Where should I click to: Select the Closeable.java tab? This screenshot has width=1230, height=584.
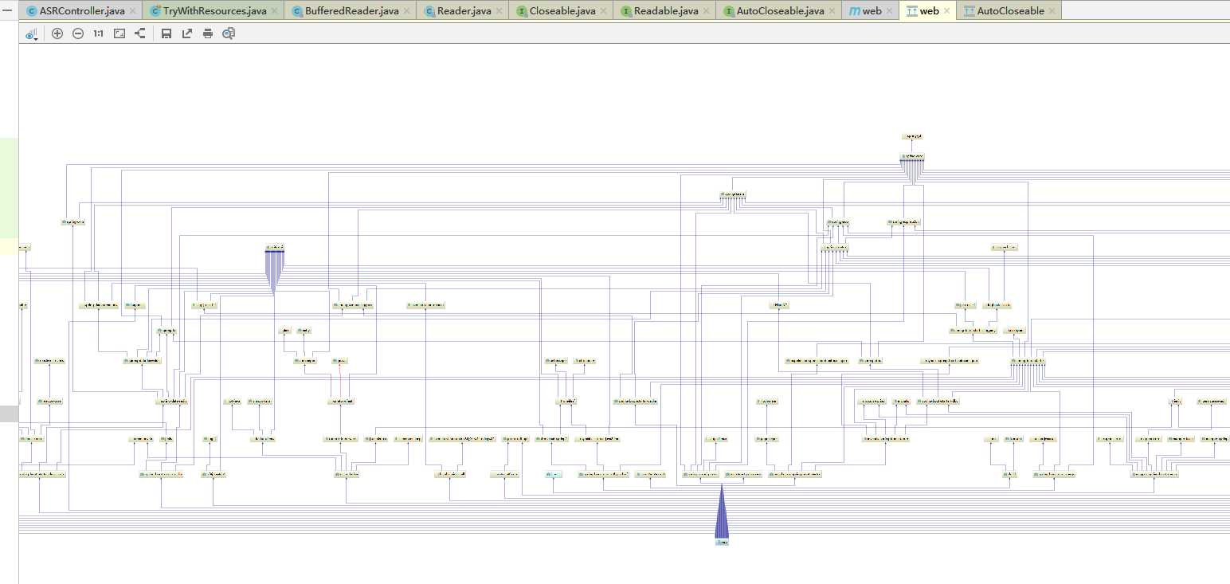point(562,11)
